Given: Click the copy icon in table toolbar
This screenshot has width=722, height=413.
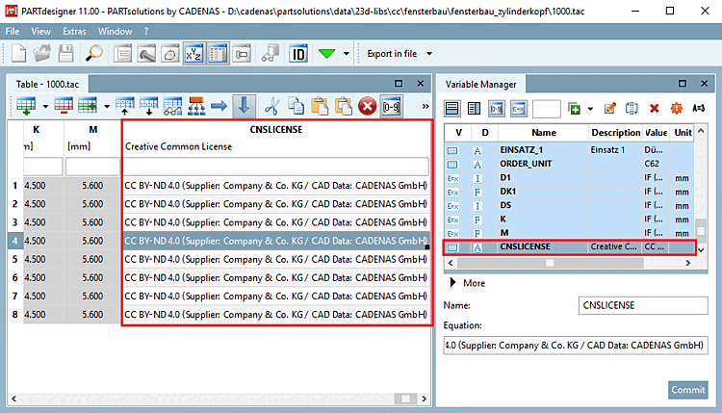Looking at the screenshot, I should [296, 106].
